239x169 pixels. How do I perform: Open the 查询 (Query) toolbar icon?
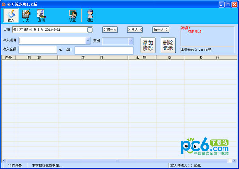point(41,15)
